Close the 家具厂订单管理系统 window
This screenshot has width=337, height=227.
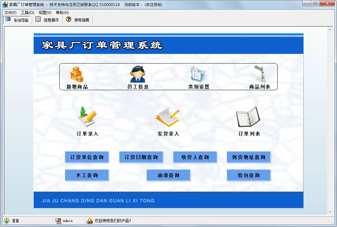[327, 3]
